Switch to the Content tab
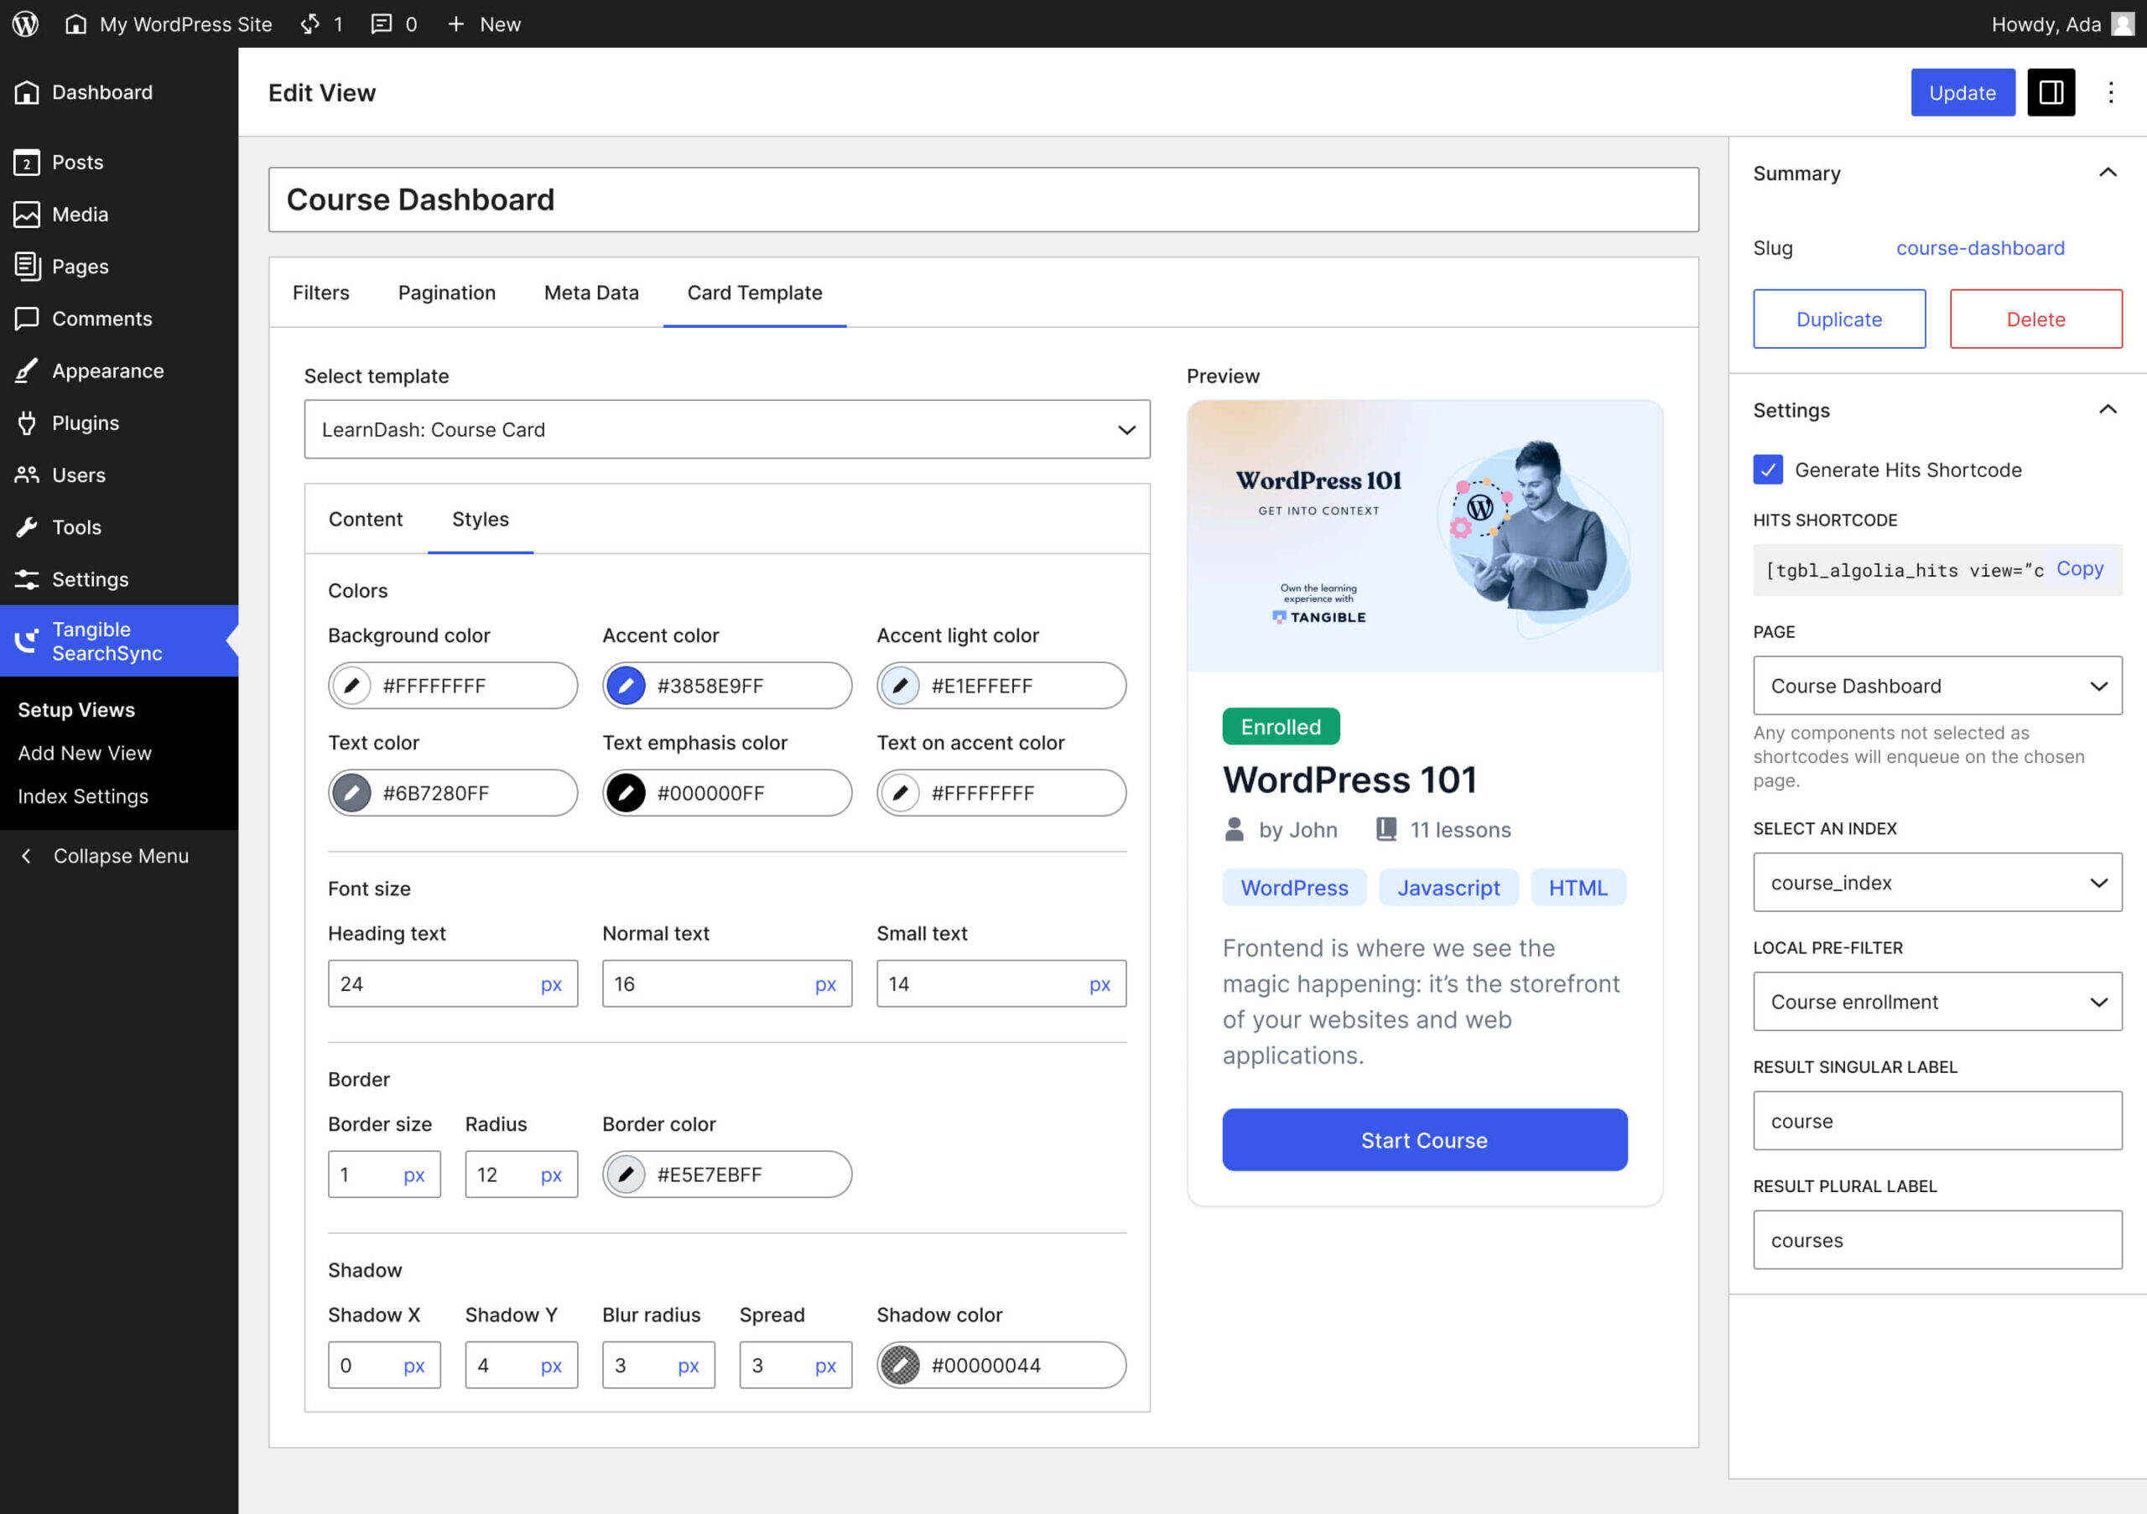2147x1514 pixels. point(365,520)
